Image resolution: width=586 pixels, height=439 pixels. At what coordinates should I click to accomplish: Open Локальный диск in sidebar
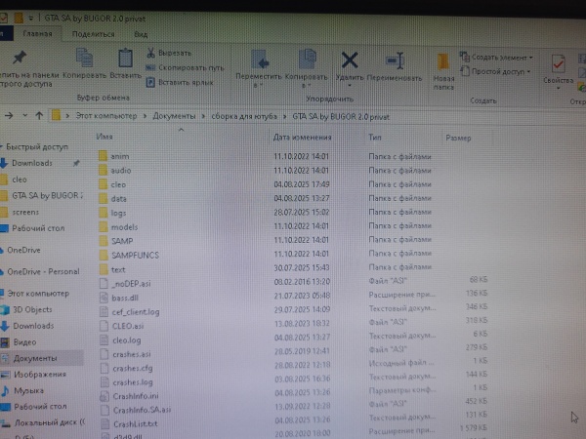[x=50, y=422]
